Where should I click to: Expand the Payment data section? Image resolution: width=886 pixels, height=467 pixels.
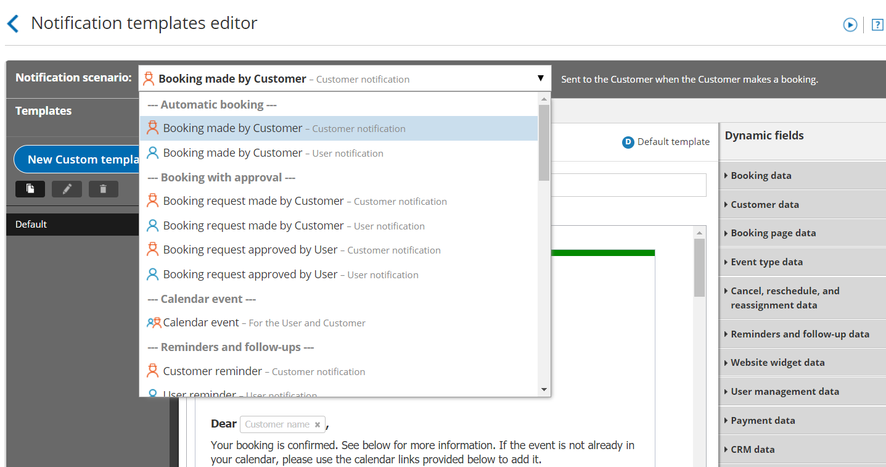763,421
